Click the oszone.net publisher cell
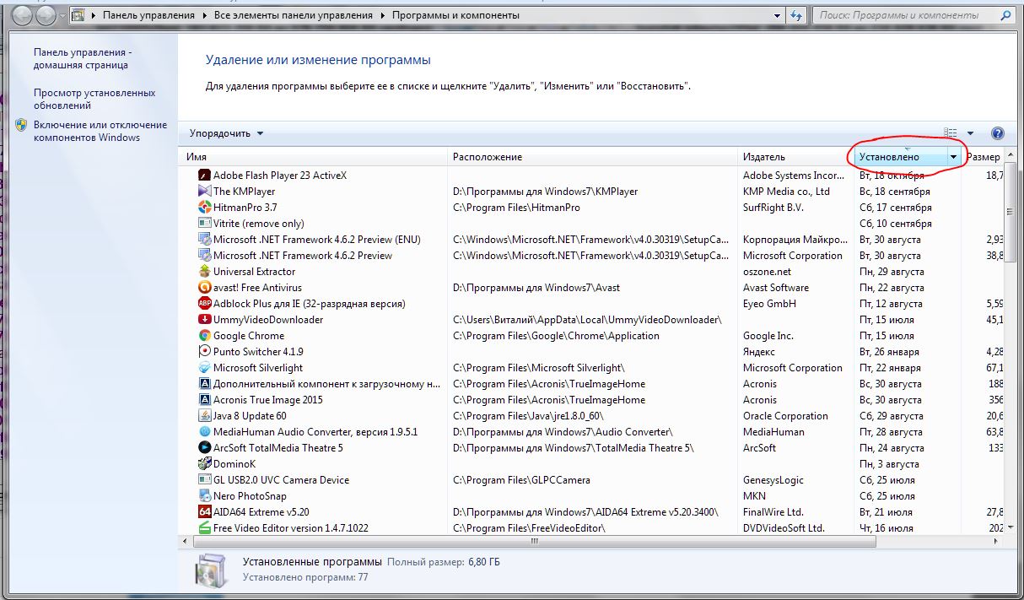The image size is (1024, 600). (x=767, y=272)
